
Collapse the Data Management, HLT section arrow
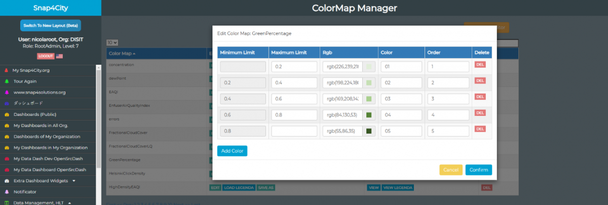pos(69,202)
